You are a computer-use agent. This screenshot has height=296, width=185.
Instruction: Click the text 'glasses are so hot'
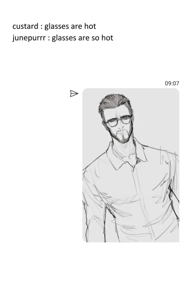(x=83, y=38)
